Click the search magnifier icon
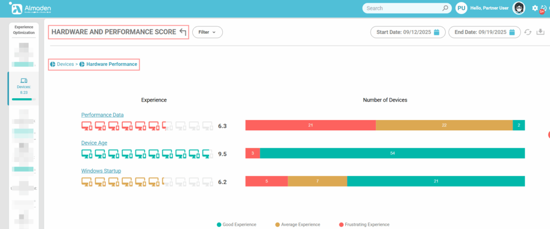Image resolution: width=550 pixels, height=229 pixels. coord(445,8)
